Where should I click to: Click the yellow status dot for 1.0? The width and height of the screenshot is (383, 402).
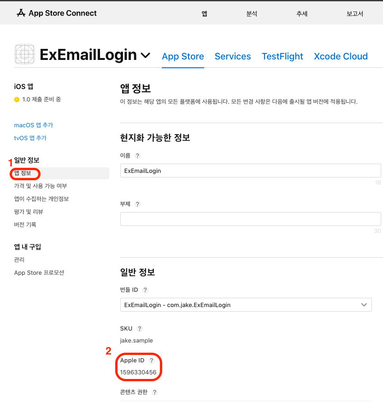coord(17,100)
